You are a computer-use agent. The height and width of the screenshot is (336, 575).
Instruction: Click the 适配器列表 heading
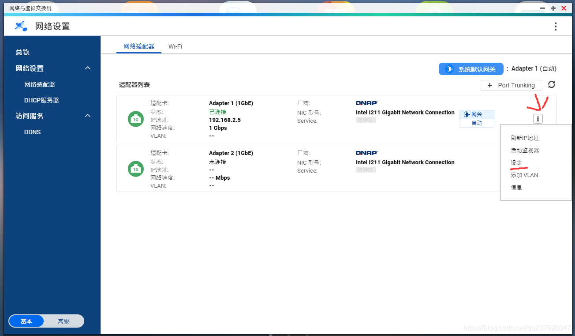[x=134, y=85]
